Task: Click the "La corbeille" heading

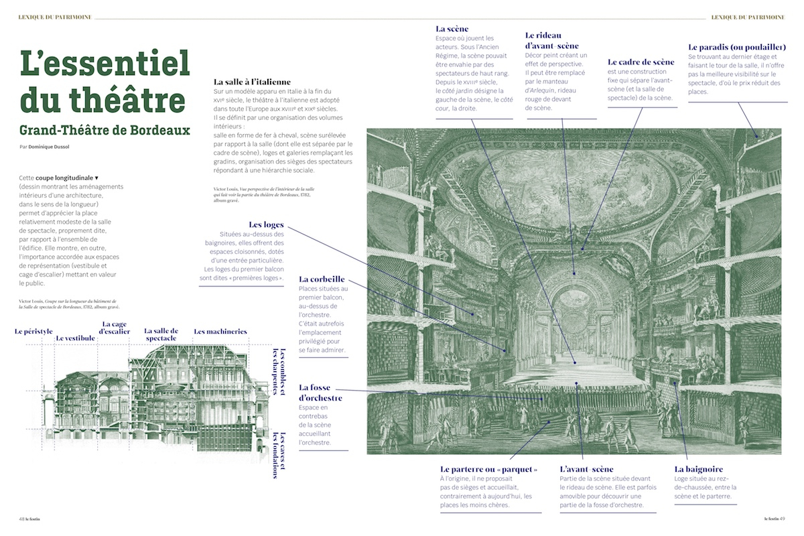Action: pos(322,279)
